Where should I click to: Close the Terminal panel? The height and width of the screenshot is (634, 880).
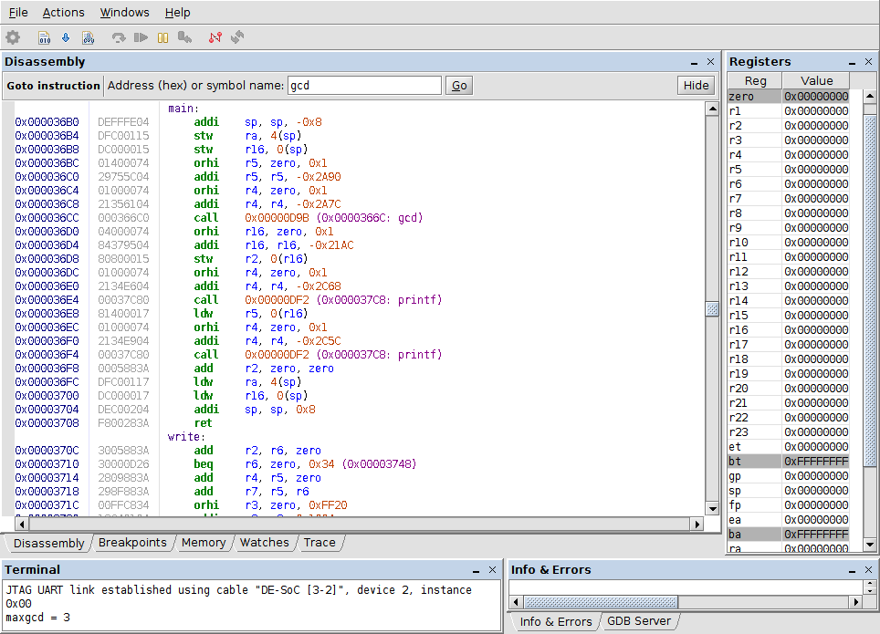pos(492,570)
